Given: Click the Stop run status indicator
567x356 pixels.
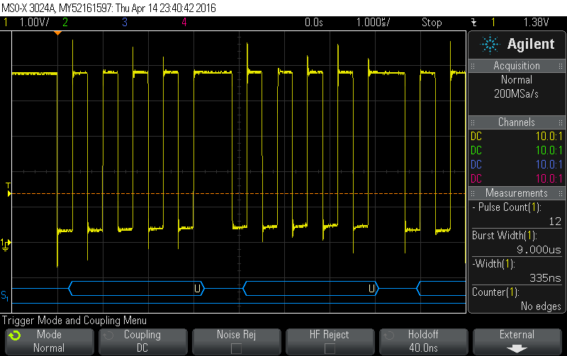Looking at the screenshot, I should (432, 22).
